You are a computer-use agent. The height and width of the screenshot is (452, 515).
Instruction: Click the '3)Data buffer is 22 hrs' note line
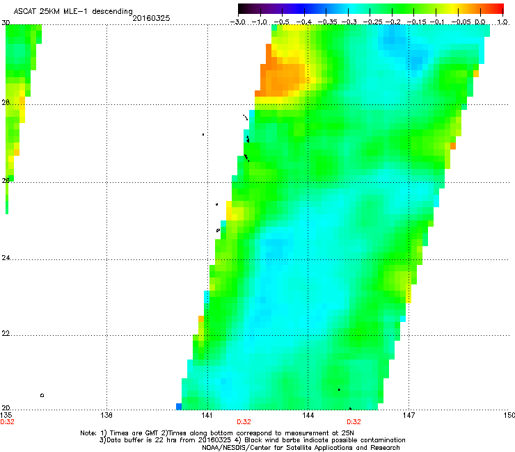click(x=252, y=440)
